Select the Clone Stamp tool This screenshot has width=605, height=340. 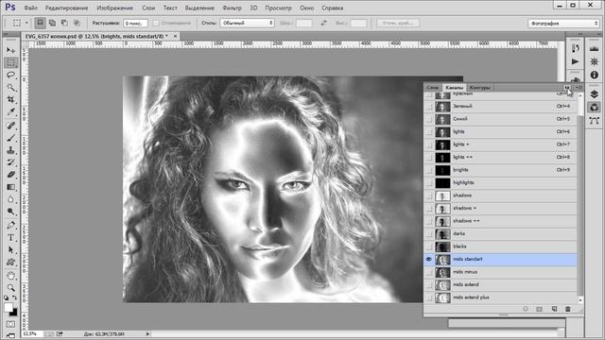[10, 150]
